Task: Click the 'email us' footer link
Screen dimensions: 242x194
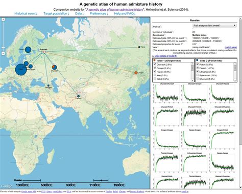Action: click(x=185, y=191)
